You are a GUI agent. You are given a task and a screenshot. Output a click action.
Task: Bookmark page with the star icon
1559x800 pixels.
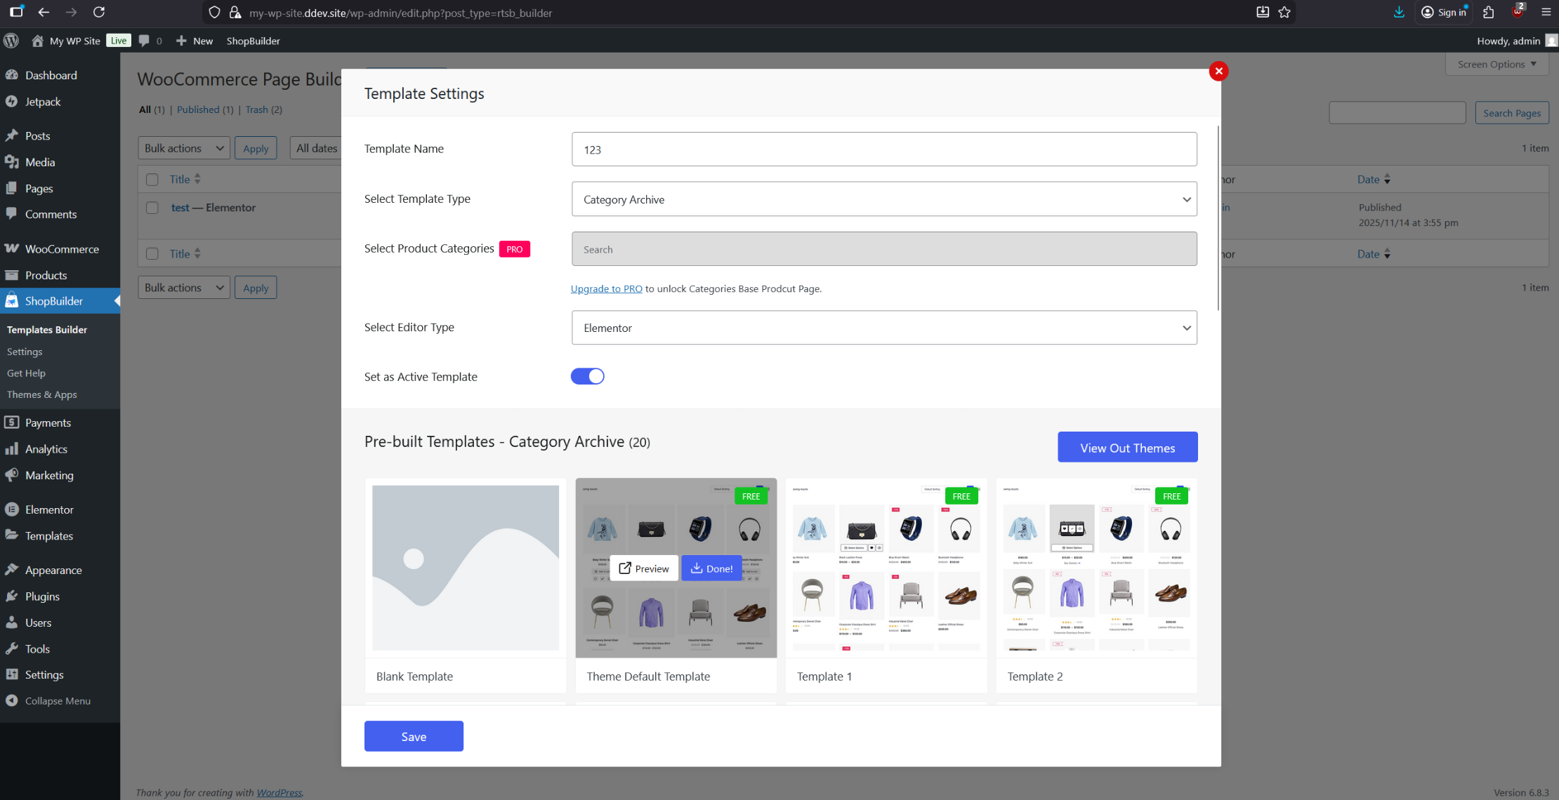click(1284, 12)
